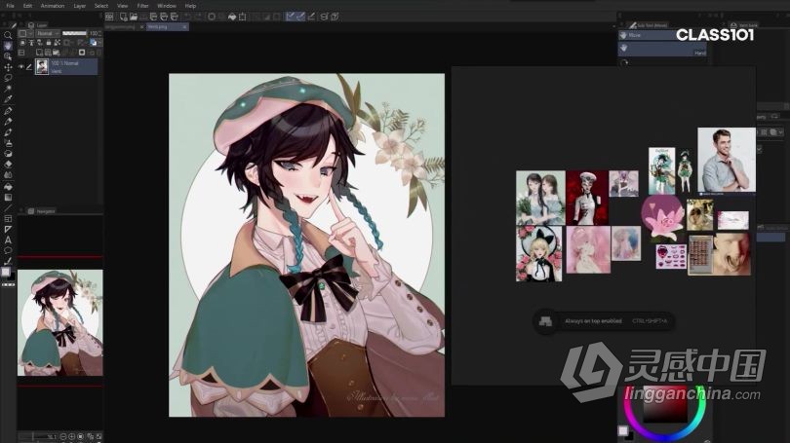
Task: Toggle Snap to Special Ruler
Action: [x=300, y=17]
